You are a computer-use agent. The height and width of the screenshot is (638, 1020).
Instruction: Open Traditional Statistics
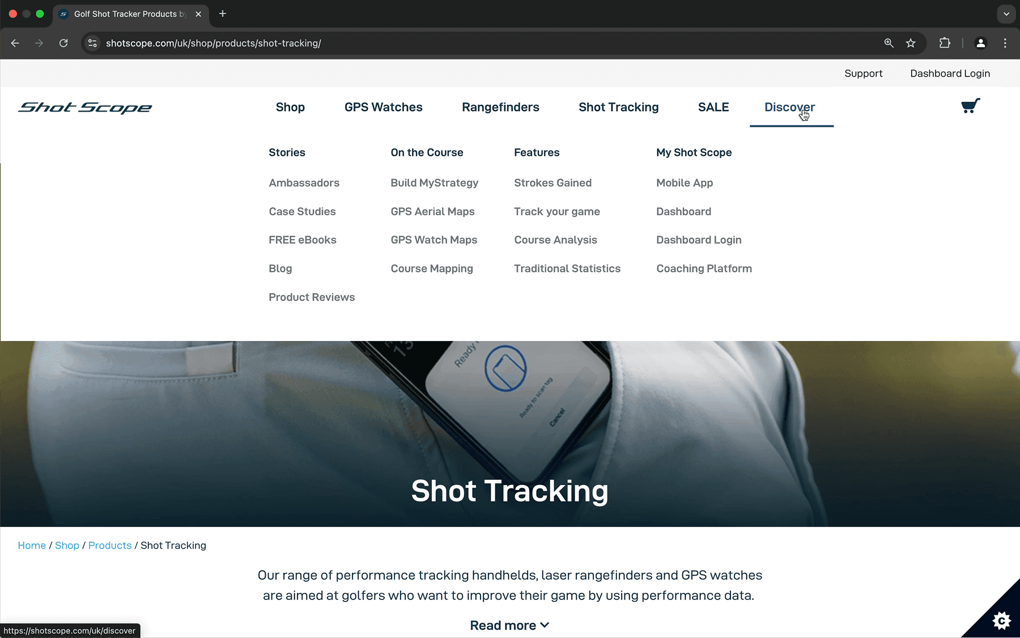pyautogui.click(x=567, y=269)
